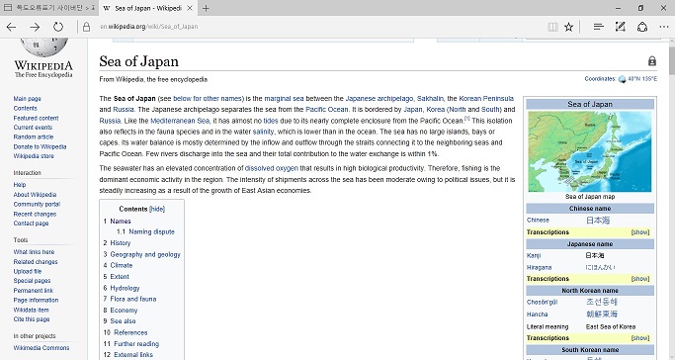Image resolution: width=675 pixels, height=360 pixels.
Task: Open Recent changes link
Action: tap(35, 214)
